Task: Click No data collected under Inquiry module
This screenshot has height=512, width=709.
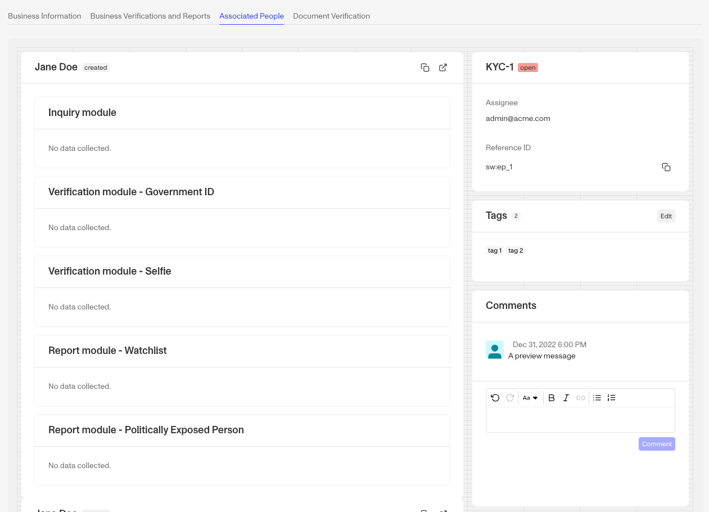Action: coord(79,149)
